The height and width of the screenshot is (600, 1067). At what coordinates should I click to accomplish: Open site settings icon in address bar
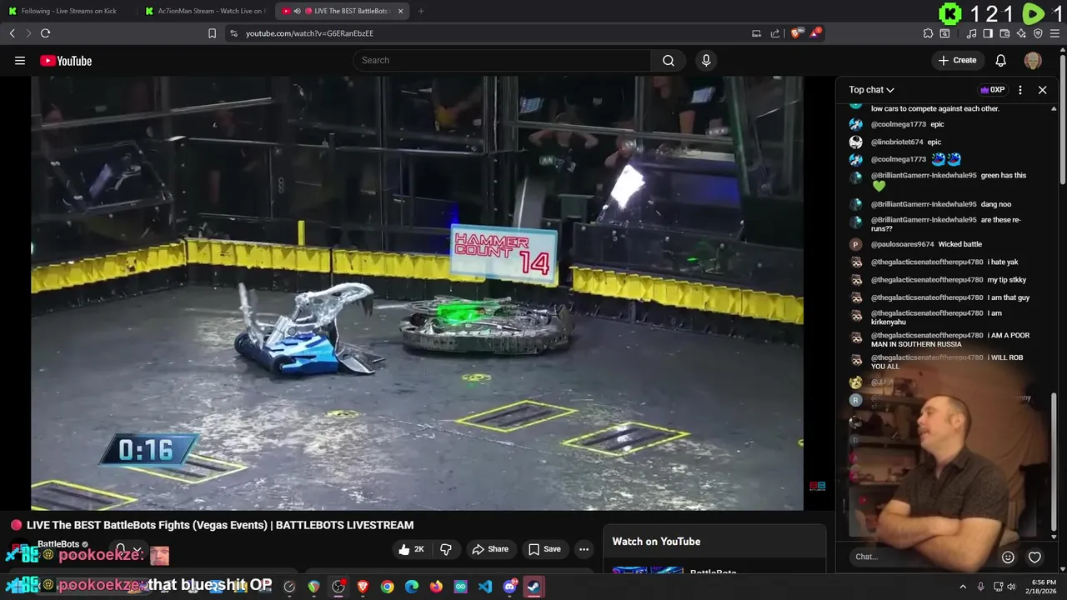(233, 33)
